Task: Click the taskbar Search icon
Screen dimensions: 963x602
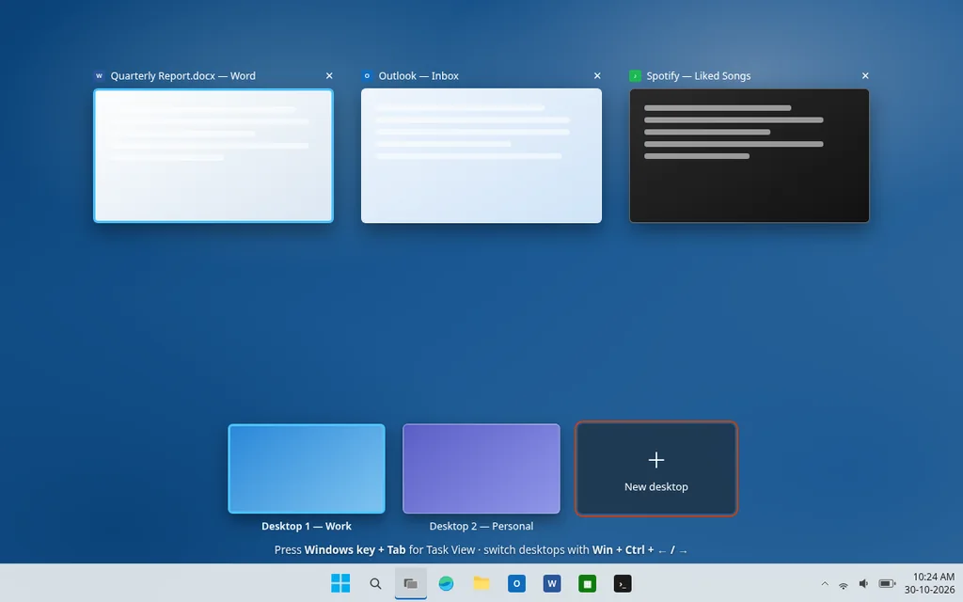Action: [375, 583]
